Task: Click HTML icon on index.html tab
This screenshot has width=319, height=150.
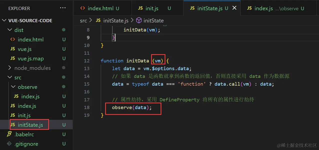Action: pyautogui.click(x=82, y=8)
